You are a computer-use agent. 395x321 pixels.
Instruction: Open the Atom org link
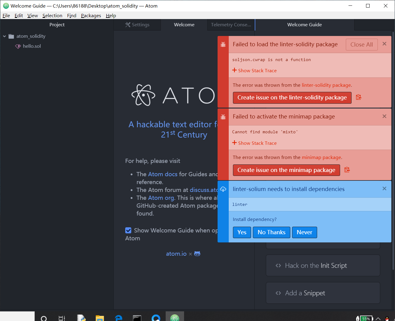click(161, 198)
